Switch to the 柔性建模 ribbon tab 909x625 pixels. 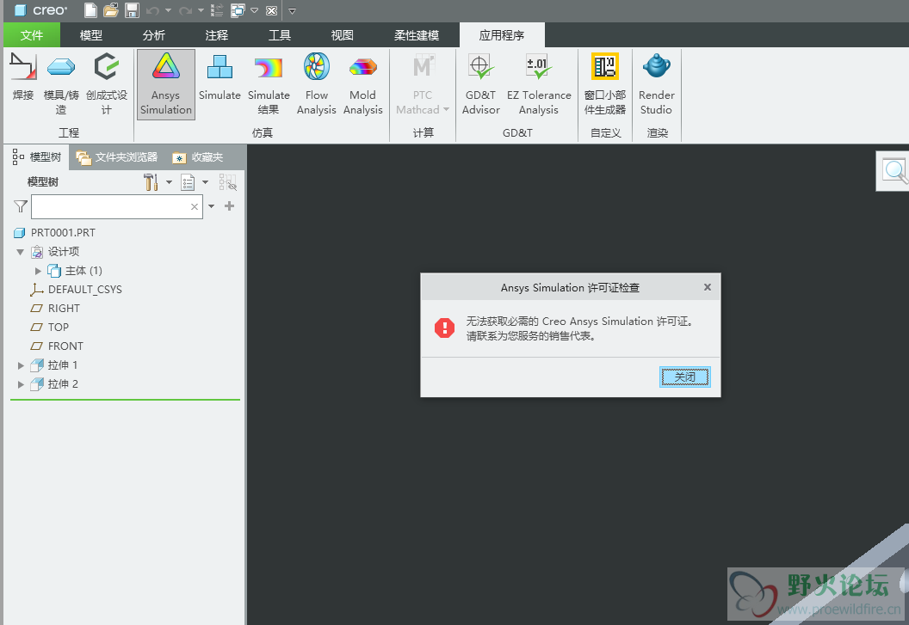pos(417,35)
